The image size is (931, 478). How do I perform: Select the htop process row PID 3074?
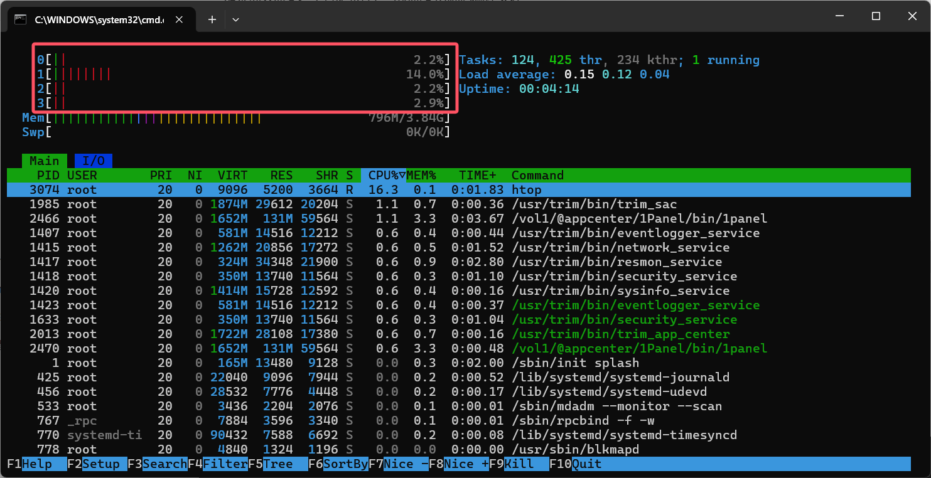(x=459, y=189)
